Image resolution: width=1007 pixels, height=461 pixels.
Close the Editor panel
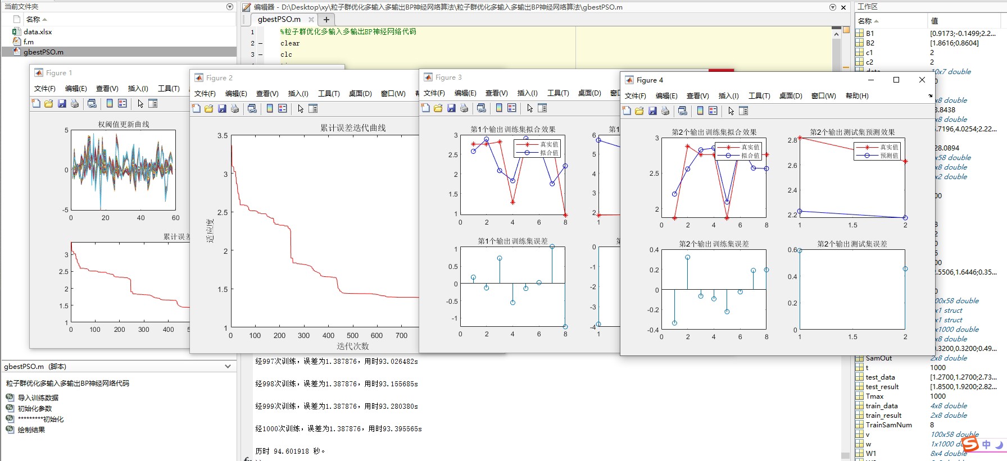843,7
